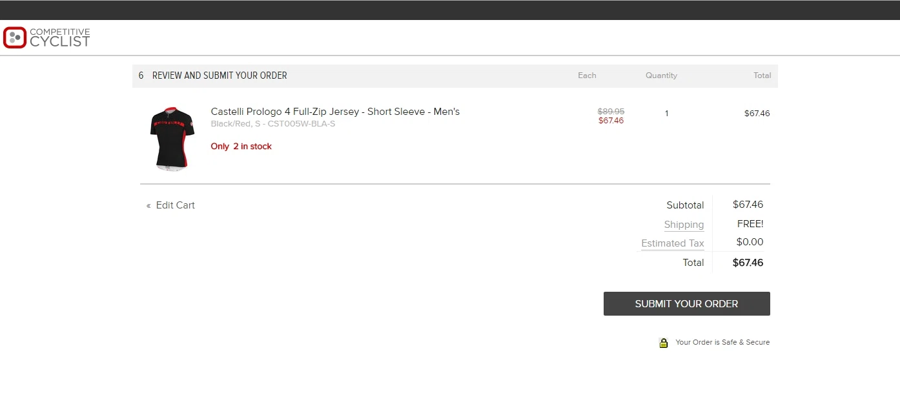The image size is (900, 406).
Task: Open Castelli Prologo 4 Full-Zip Jersey title
Action: tap(335, 112)
